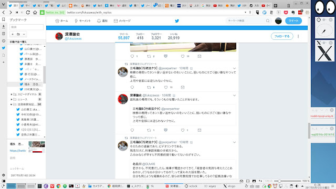Click the search magnifier in Twitter search
Image resolution: width=336 pixels, height=189 pixels.
point(268,21)
